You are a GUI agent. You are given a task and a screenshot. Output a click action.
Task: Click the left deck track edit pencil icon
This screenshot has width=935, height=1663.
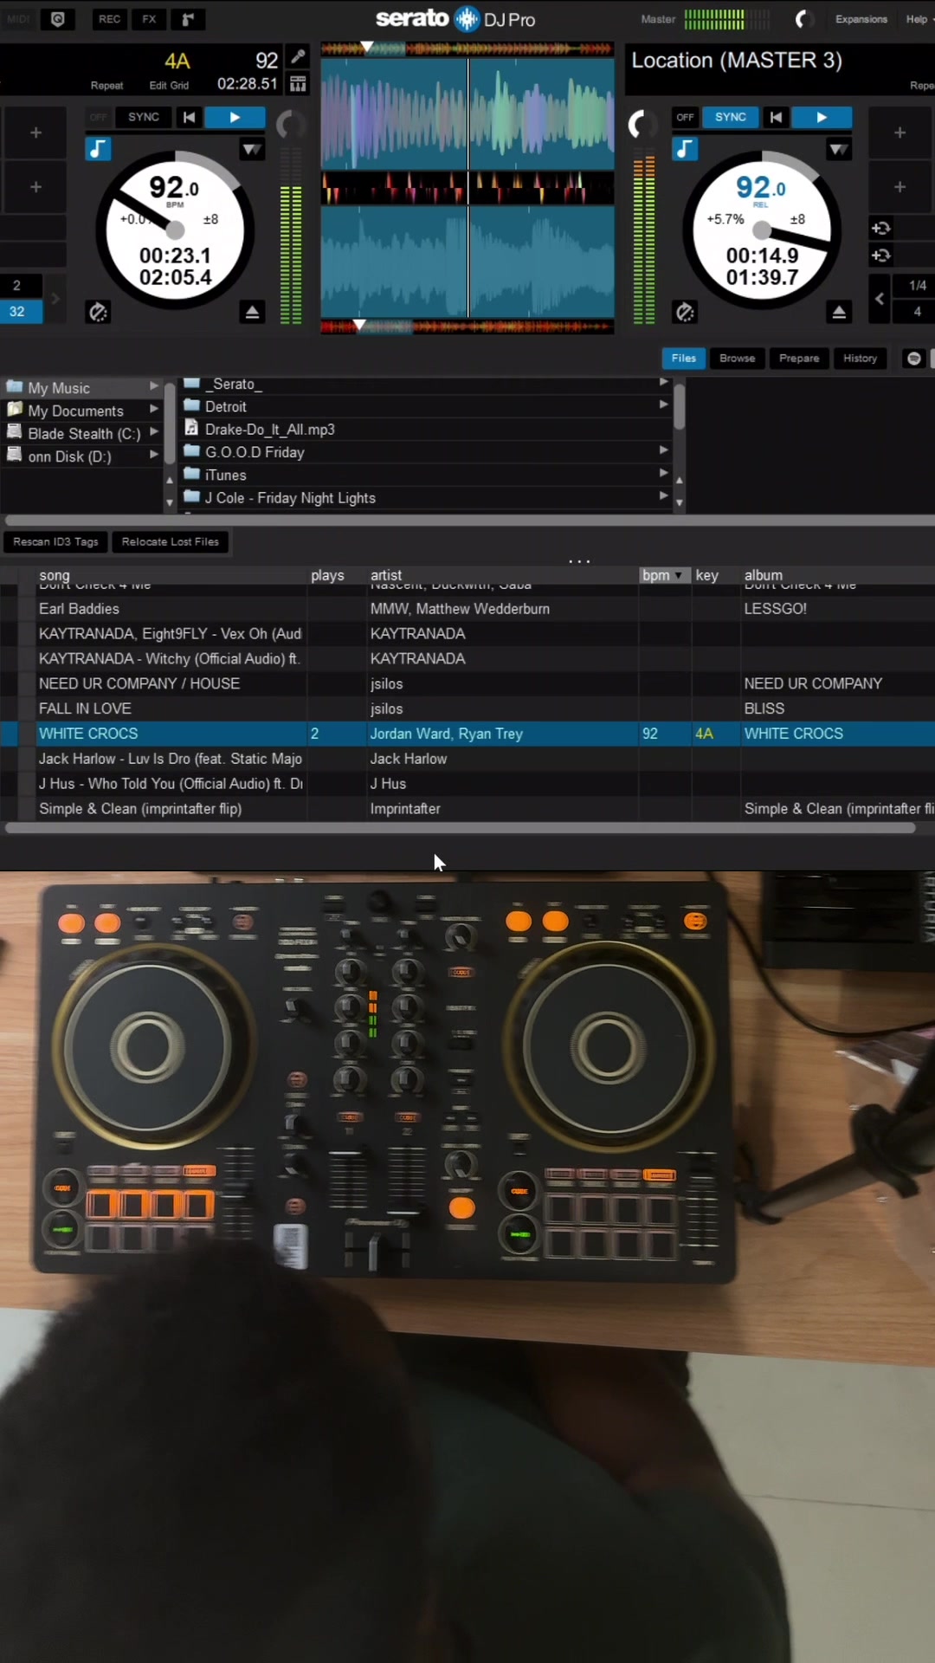pos(298,57)
